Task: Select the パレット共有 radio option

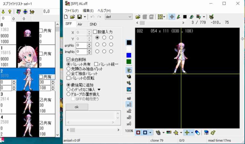Action: tap(68, 64)
